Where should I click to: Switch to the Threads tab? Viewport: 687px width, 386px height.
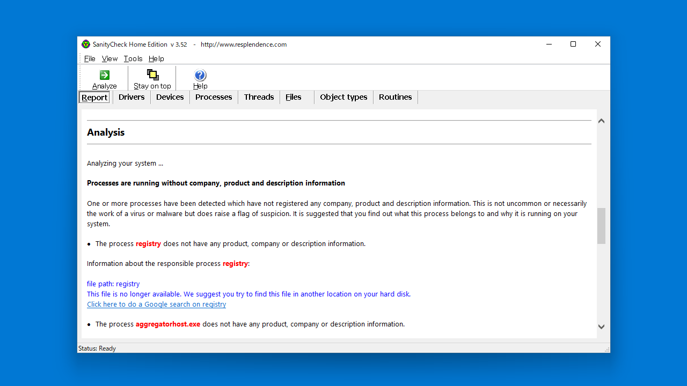(259, 97)
